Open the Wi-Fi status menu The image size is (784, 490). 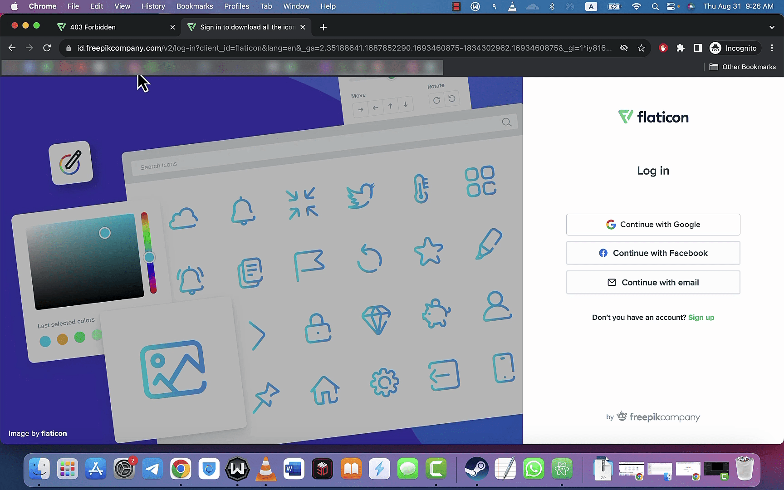click(636, 6)
